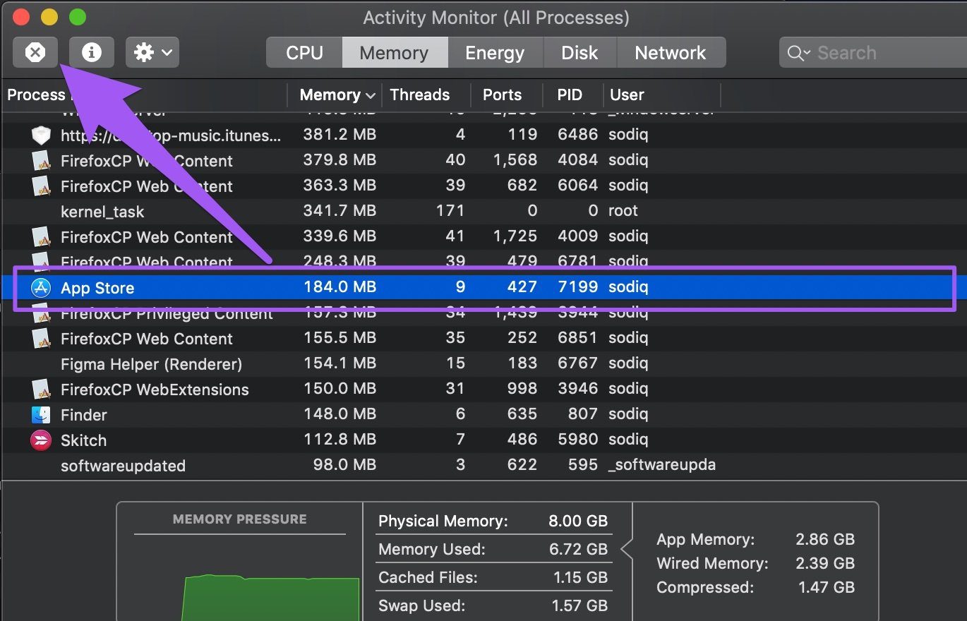Toggle Memory column sort order chevron
967x621 pixels.
(x=371, y=95)
